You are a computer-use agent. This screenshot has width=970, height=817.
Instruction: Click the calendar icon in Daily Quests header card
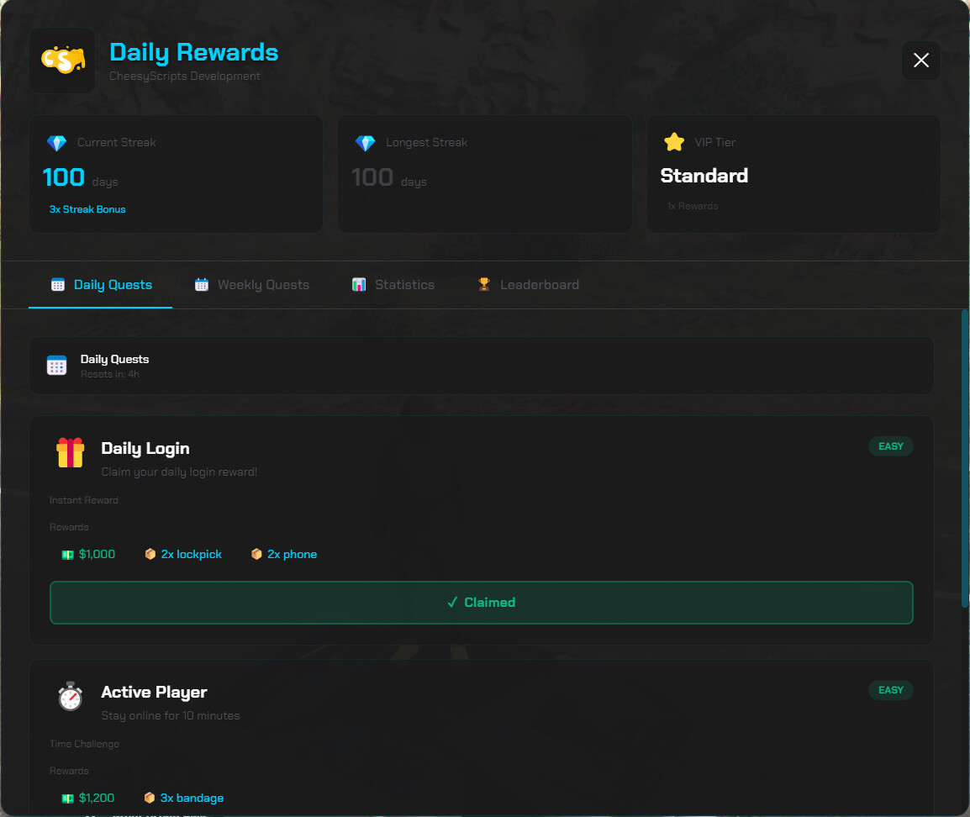(x=57, y=366)
